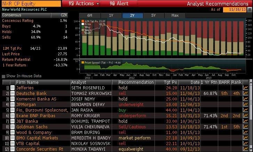Screen dimensions: 253x152
Task: Click Jefferies firm name link
Action: pyautogui.click(x=25, y=88)
